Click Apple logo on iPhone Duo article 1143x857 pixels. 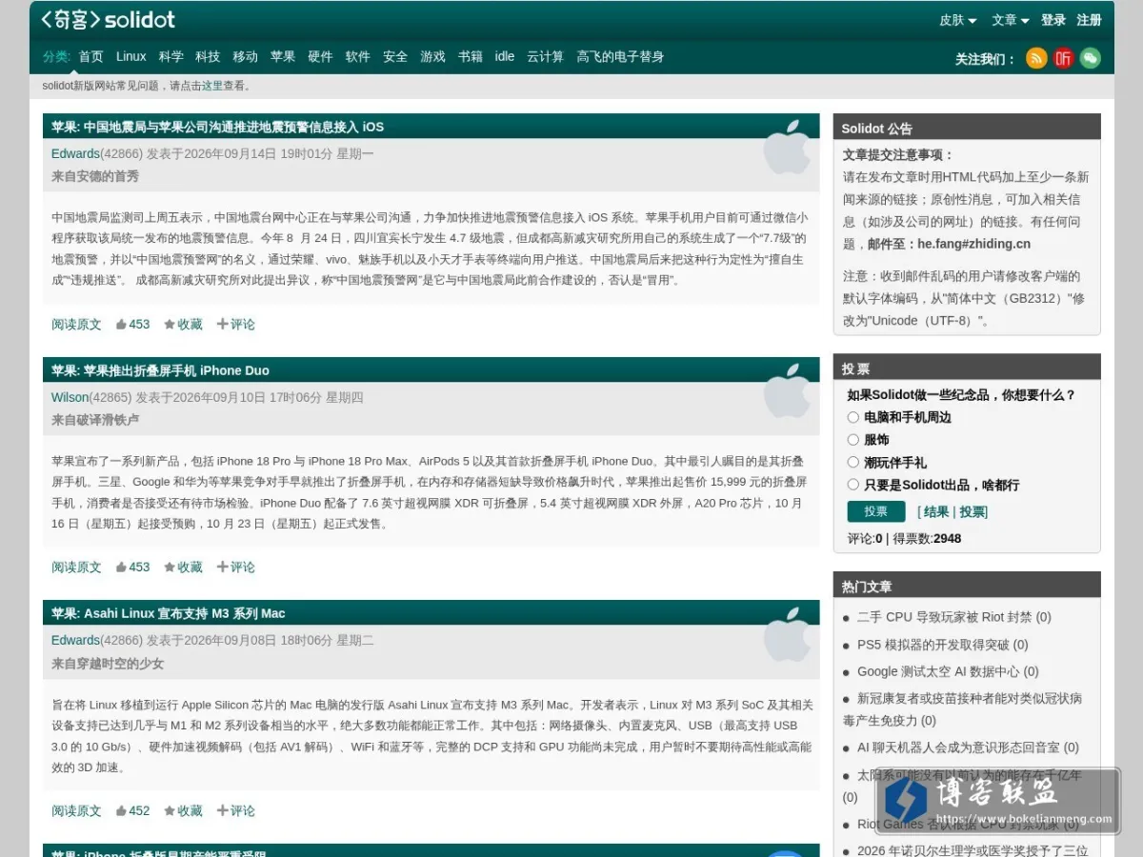point(788,390)
